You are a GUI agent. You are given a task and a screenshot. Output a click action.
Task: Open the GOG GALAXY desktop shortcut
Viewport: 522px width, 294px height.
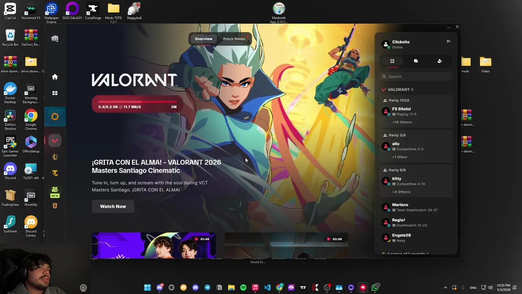click(x=72, y=11)
